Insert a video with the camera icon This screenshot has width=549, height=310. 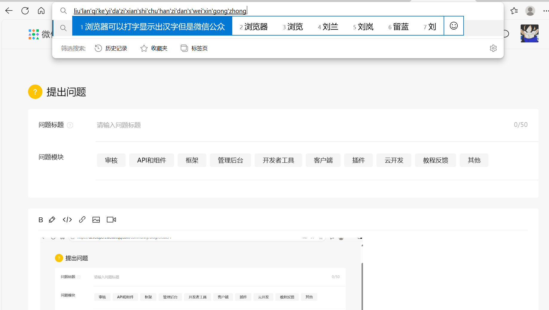(x=111, y=220)
